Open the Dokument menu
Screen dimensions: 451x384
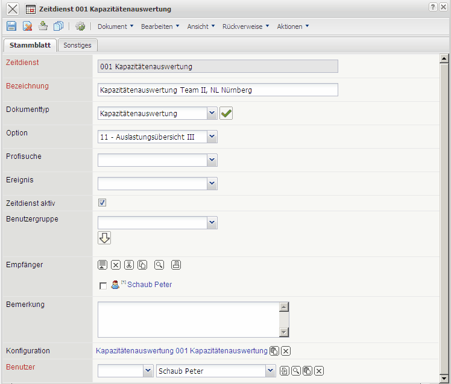point(115,26)
